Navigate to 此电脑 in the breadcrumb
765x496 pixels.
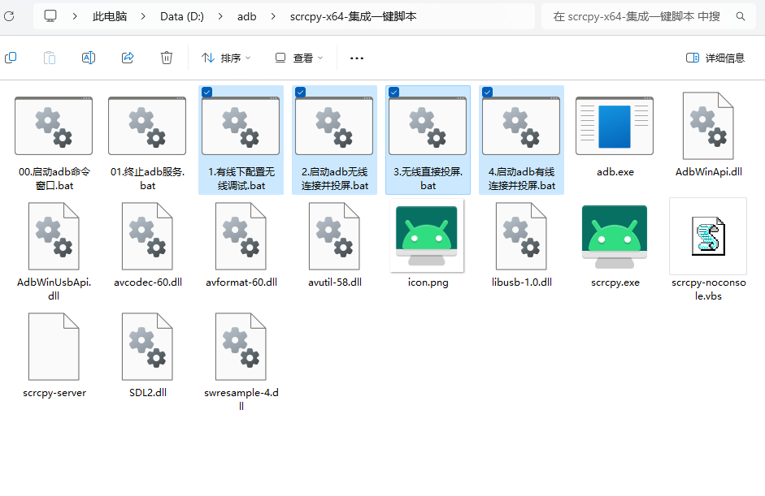[x=110, y=16]
